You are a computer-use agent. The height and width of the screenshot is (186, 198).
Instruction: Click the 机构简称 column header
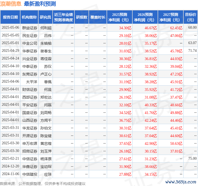click(x=29, y=17)
